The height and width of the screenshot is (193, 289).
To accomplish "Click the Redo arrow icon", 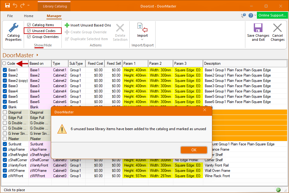I will (22, 6).
